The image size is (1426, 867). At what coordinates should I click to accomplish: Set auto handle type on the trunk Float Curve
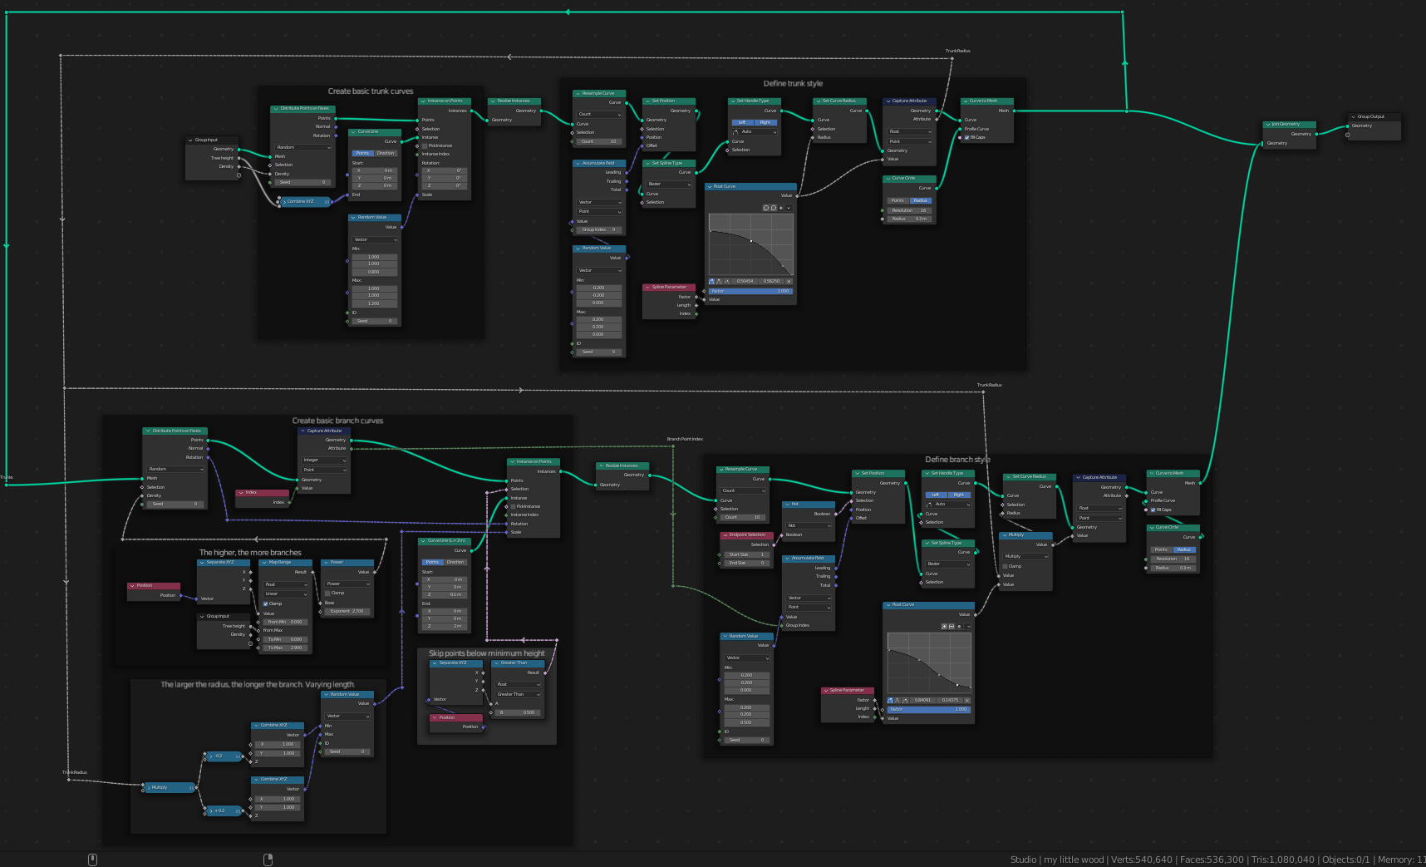[711, 281]
